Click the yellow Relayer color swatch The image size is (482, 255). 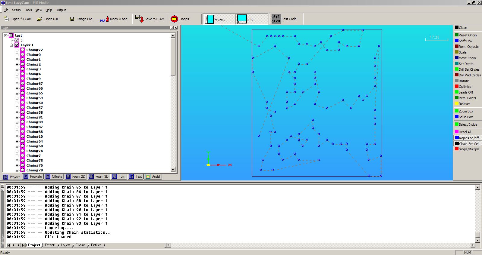pyautogui.click(x=456, y=104)
